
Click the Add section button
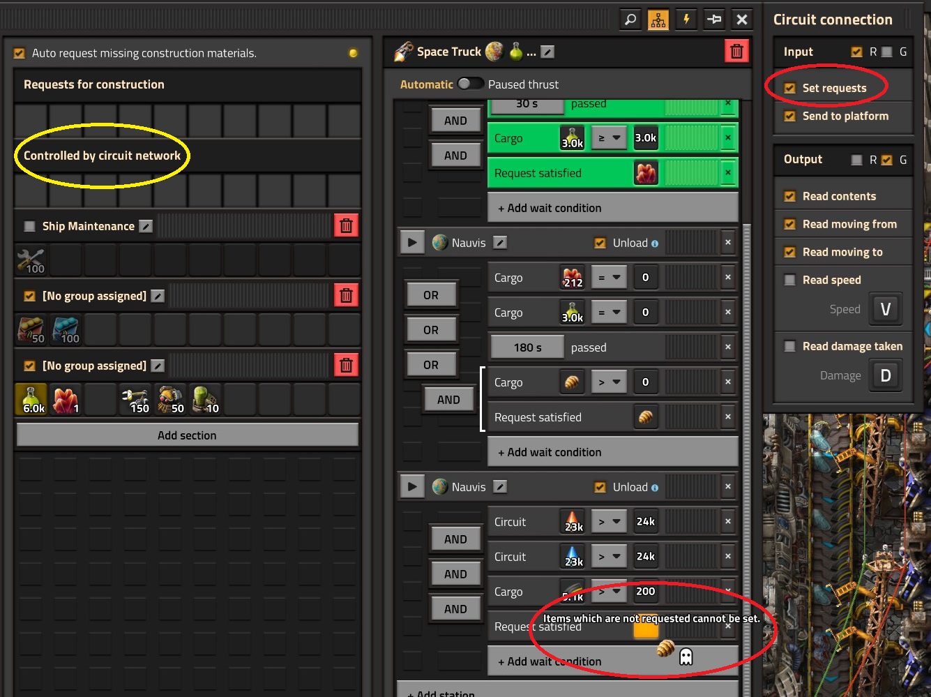[x=187, y=435]
